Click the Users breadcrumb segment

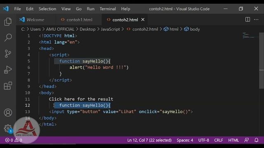[35, 29]
